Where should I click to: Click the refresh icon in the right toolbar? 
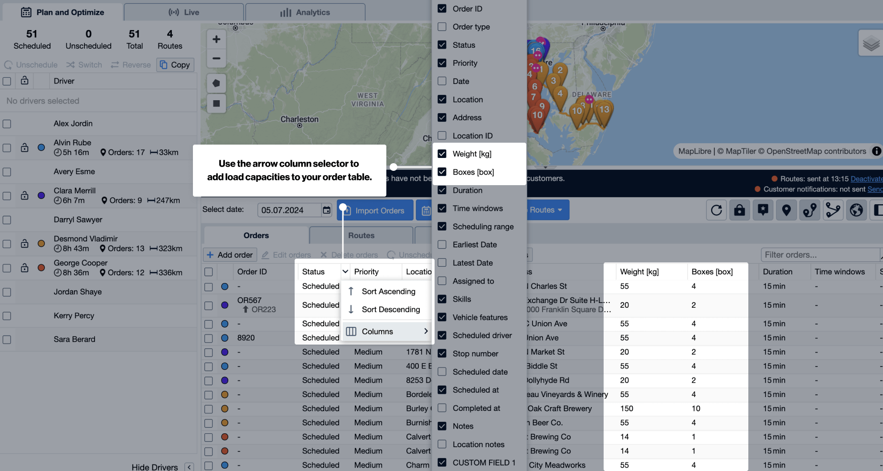[x=716, y=210]
